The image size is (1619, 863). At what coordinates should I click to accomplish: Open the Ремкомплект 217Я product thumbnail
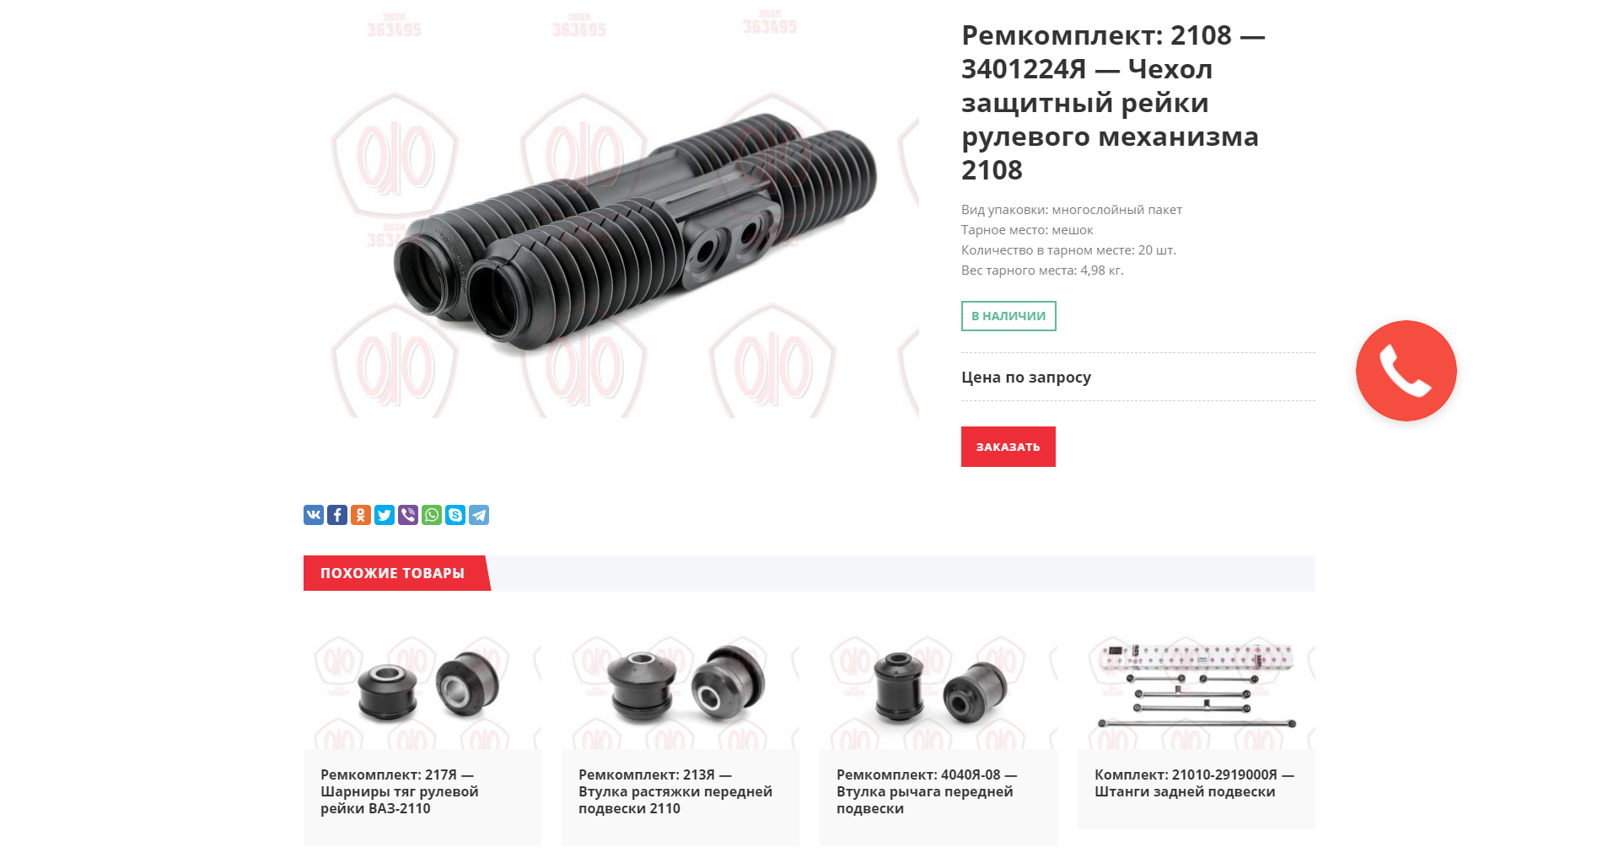[x=422, y=691]
